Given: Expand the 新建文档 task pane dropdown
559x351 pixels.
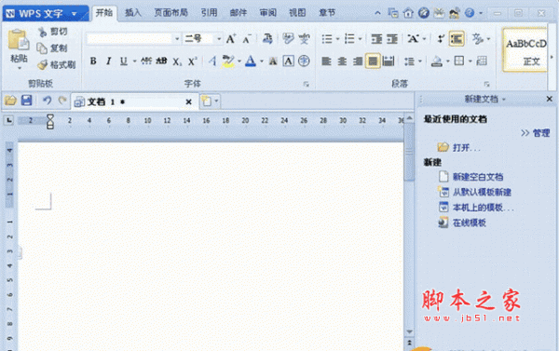Looking at the screenshot, I should coord(504,100).
